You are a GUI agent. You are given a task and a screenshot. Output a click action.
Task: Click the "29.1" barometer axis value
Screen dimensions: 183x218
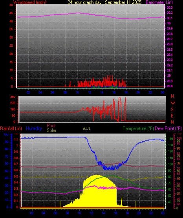click(x=170, y=70)
